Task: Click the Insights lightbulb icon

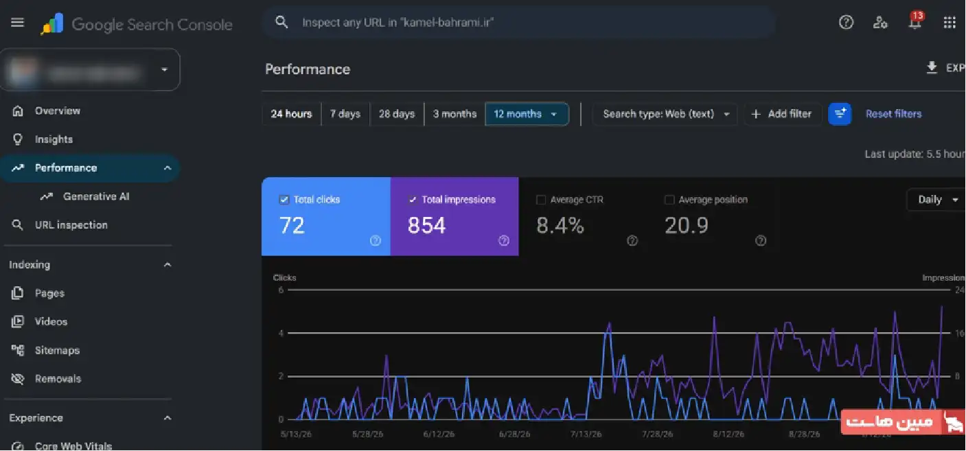Action: 19,139
